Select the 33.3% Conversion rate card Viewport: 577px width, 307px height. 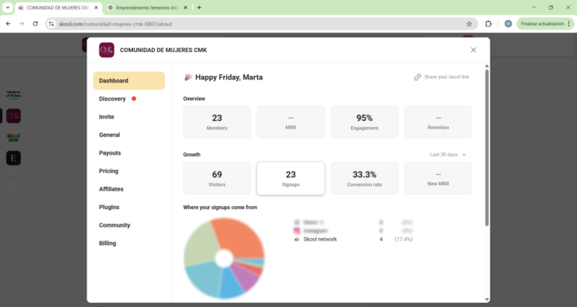point(365,178)
